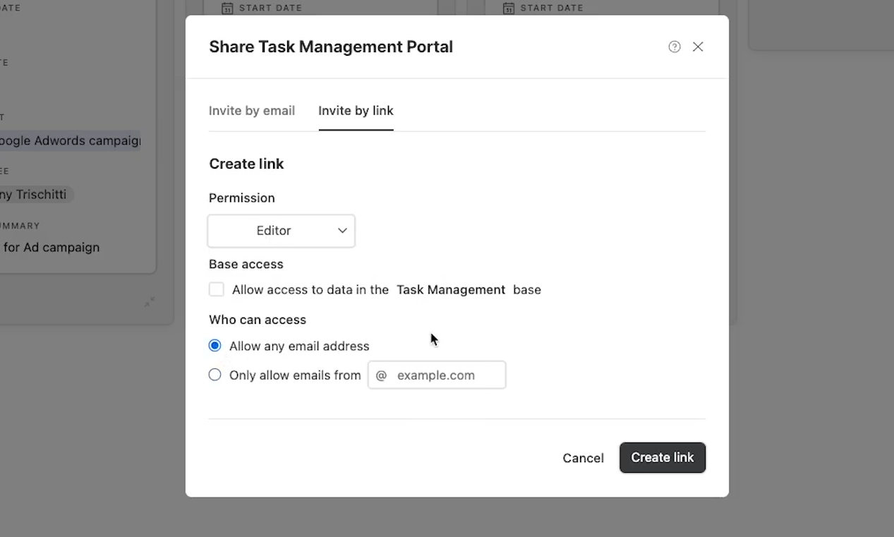Check Allow access to data checkbox
This screenshot has width=894, height=537.
tap(217, 289)
